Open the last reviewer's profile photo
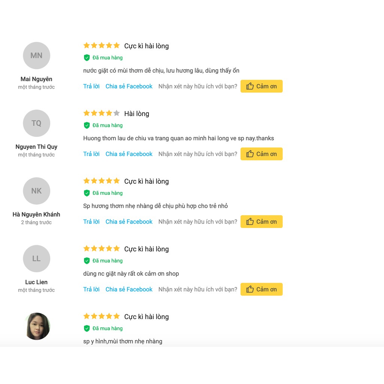Viewport: 384px width, 384px height. pos(37,326)
